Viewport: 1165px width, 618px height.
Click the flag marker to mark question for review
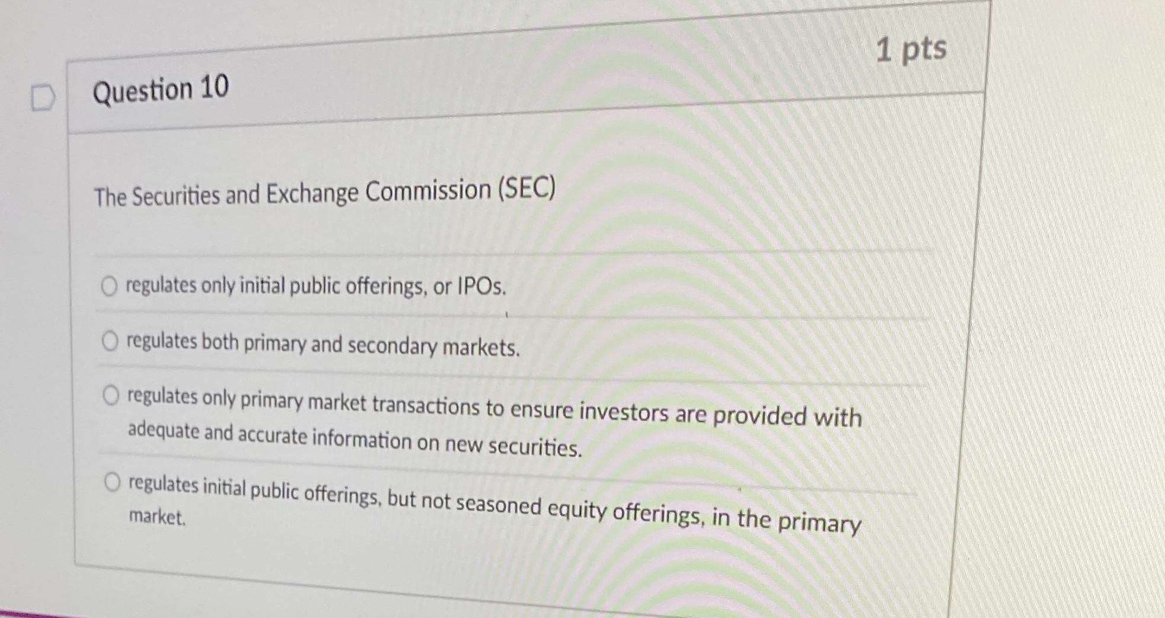[x=43, y=97]
